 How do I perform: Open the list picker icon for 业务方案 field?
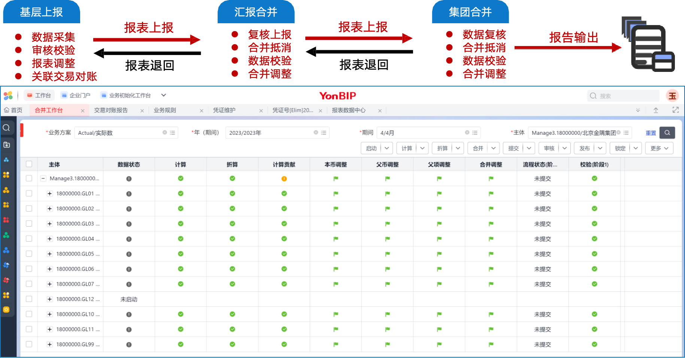[x=172, y=133]
